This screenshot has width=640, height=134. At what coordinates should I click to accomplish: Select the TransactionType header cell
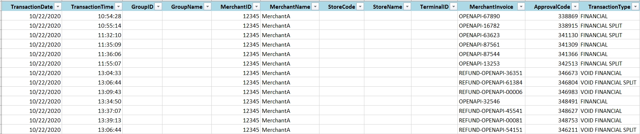tap(609, 7)
